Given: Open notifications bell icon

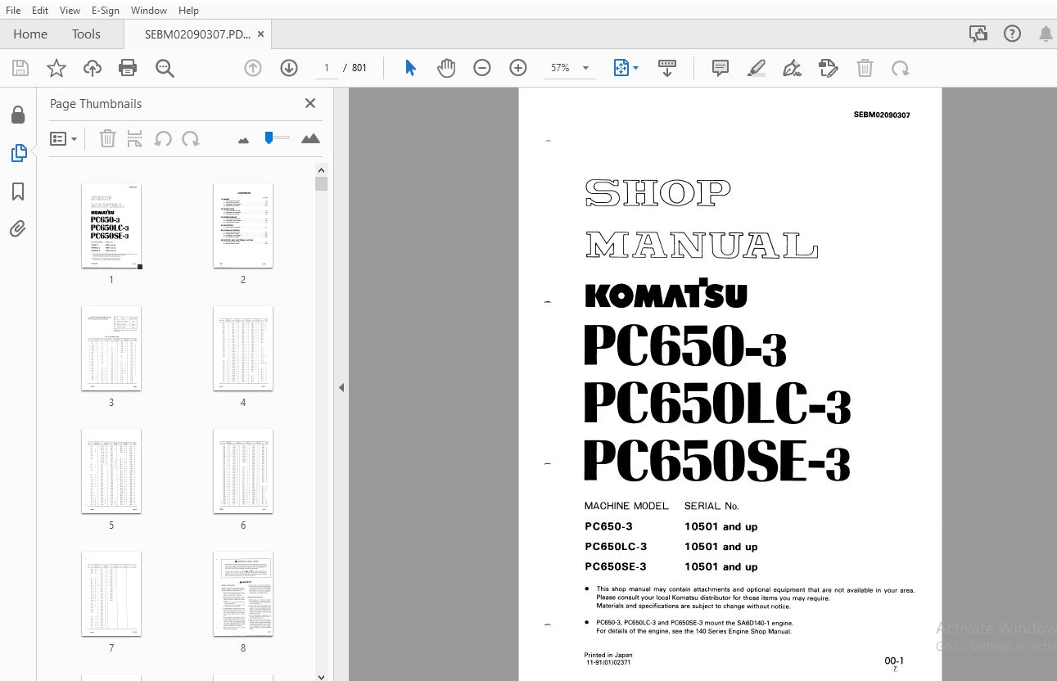Looking at the screenshot, I should (1046, 34).
